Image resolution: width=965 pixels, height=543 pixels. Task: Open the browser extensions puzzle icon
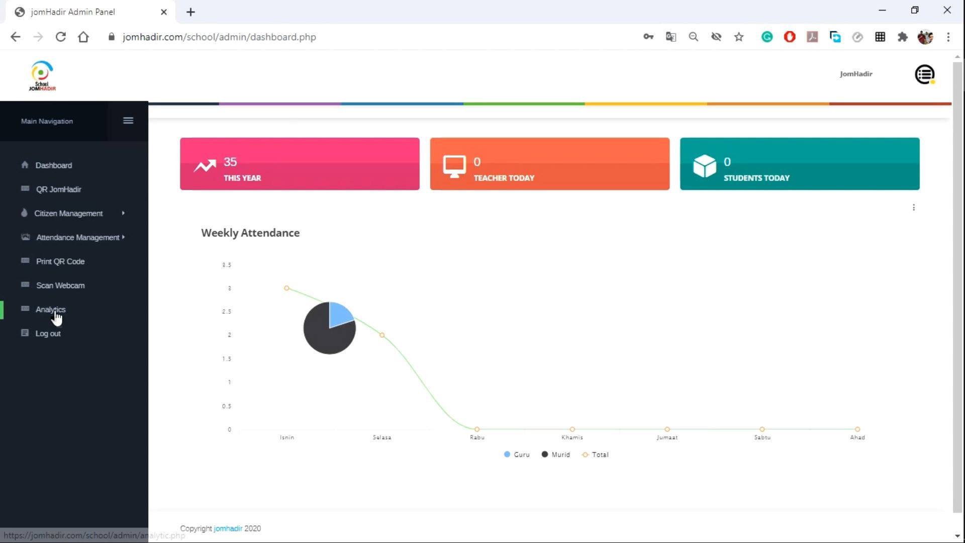pos(902,37)
